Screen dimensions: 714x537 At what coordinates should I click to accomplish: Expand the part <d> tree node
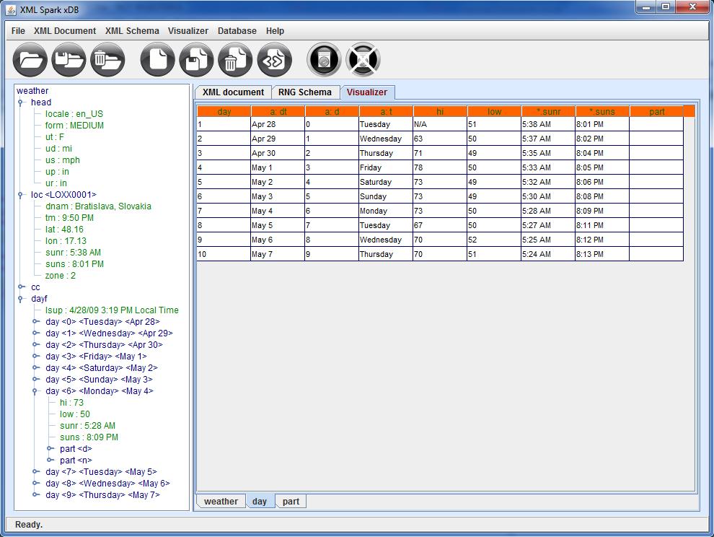coord(50,448)
